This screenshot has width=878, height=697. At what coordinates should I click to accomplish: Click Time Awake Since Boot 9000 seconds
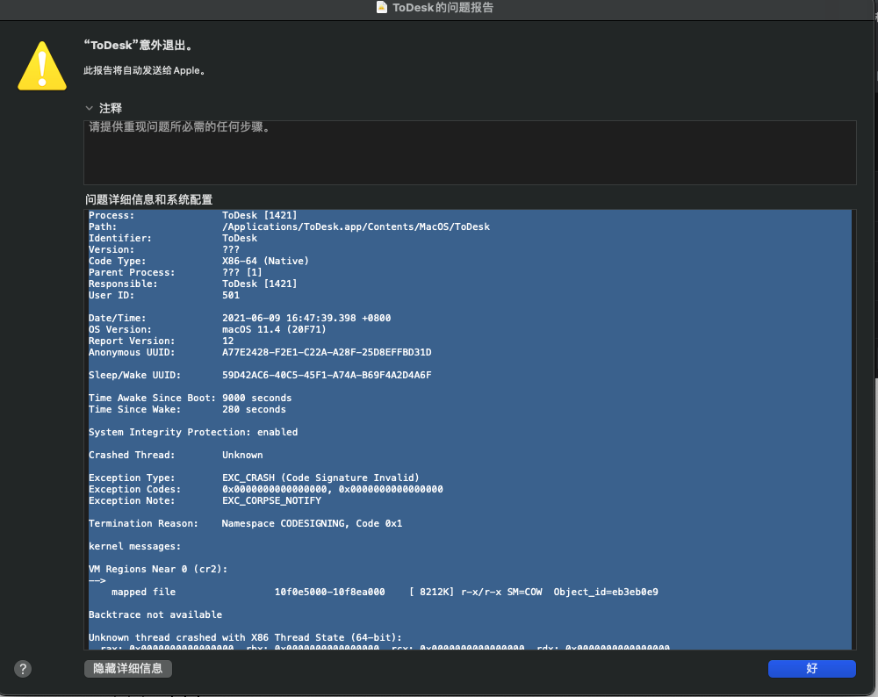[x=190, y=398]
